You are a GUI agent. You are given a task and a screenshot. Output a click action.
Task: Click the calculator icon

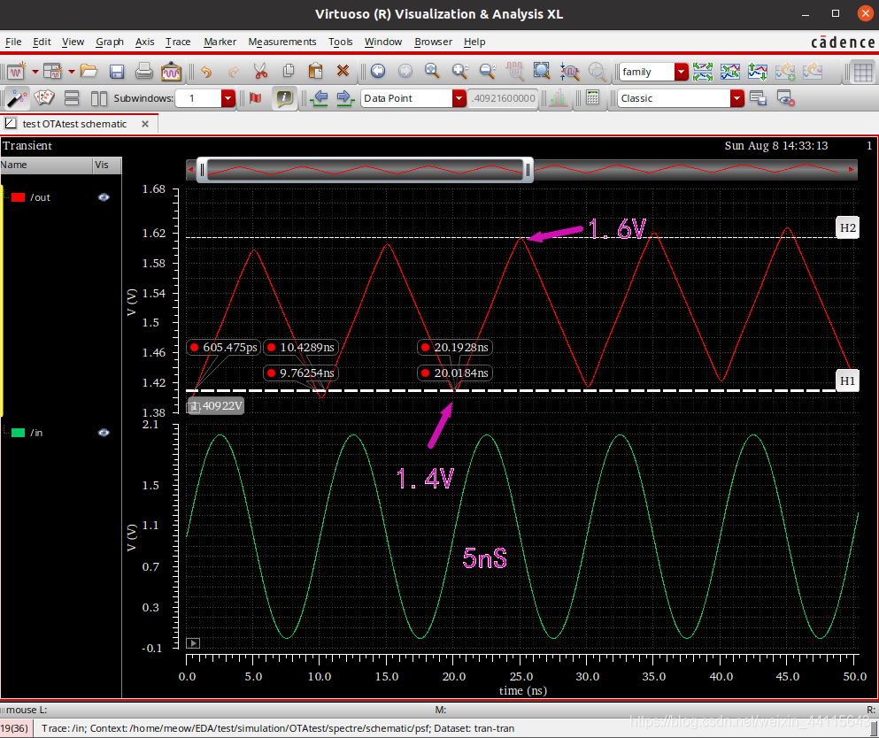point(592,97)
